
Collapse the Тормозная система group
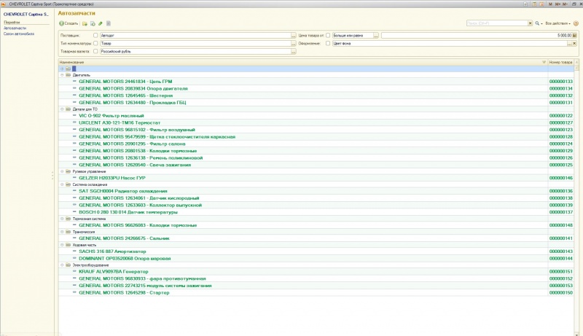pos(62,219)
